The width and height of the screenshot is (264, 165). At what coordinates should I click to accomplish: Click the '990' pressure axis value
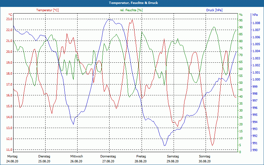(255, 150)
